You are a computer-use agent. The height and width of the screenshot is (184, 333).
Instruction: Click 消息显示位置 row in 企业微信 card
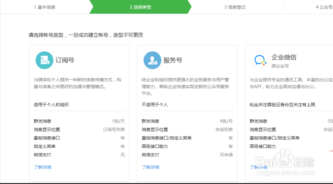[x=291, y=130]
